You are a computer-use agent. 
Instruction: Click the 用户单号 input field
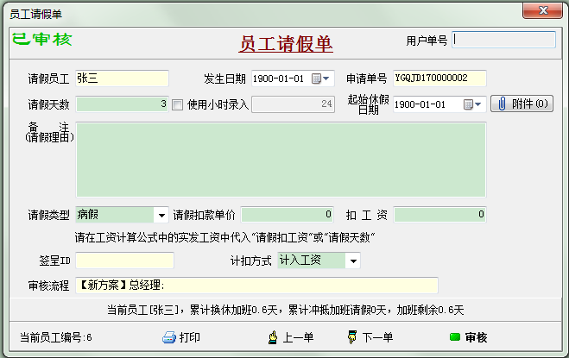504,40
